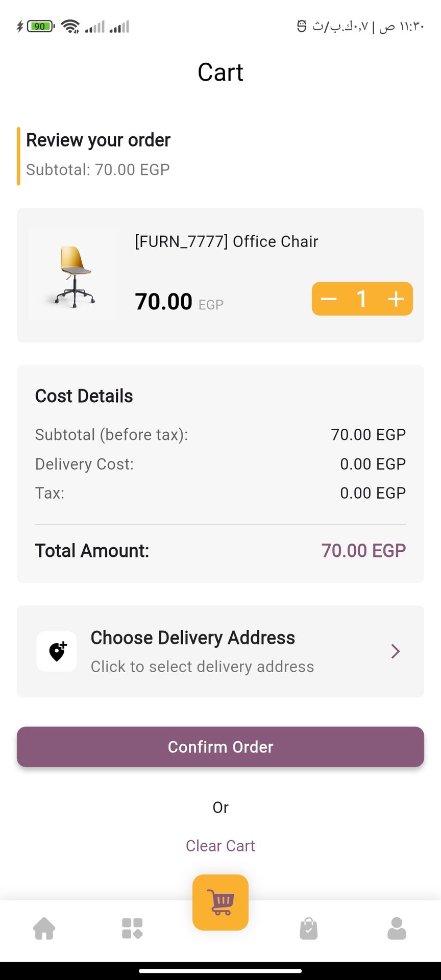441x980 pixels.
Task: Tap the battery indicator in status bar
Action: coord(40,26)
